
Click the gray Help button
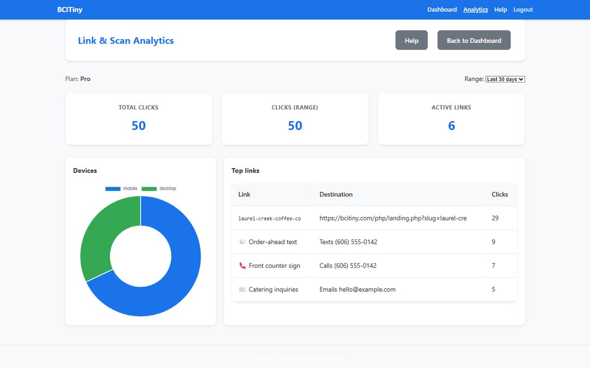(x=412, y=40)
